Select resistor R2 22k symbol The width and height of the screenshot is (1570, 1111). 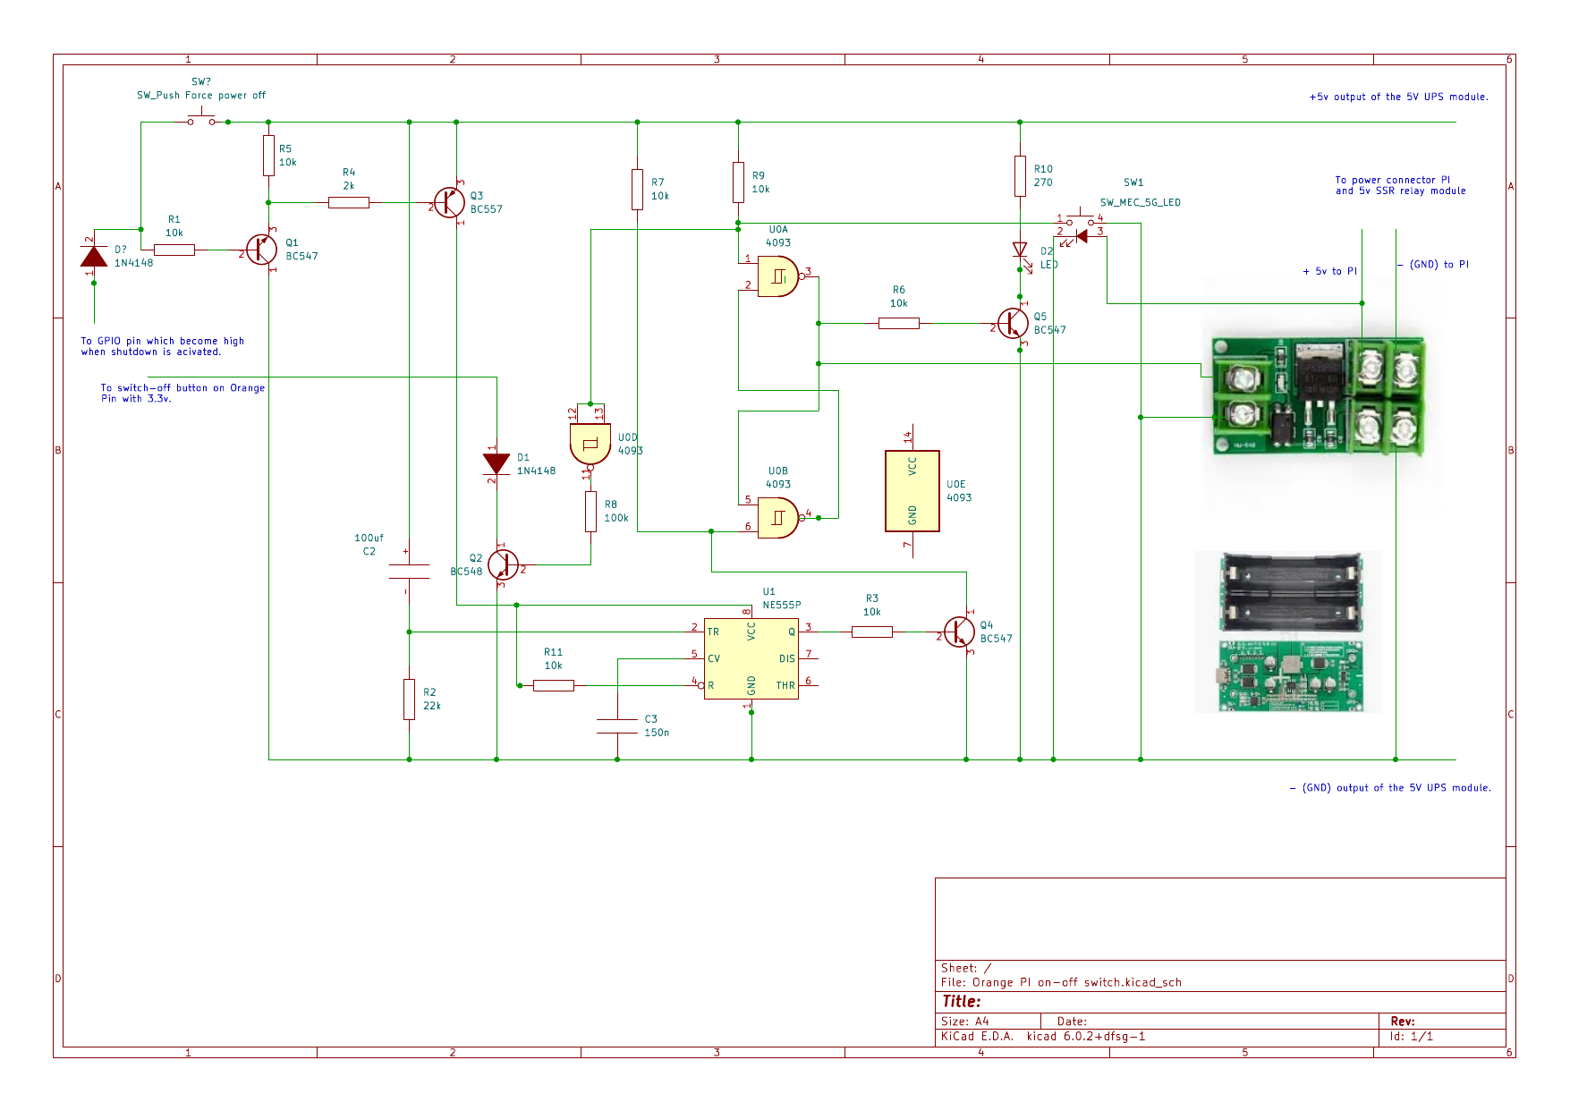pyautogui.click(x=409, y=700)
